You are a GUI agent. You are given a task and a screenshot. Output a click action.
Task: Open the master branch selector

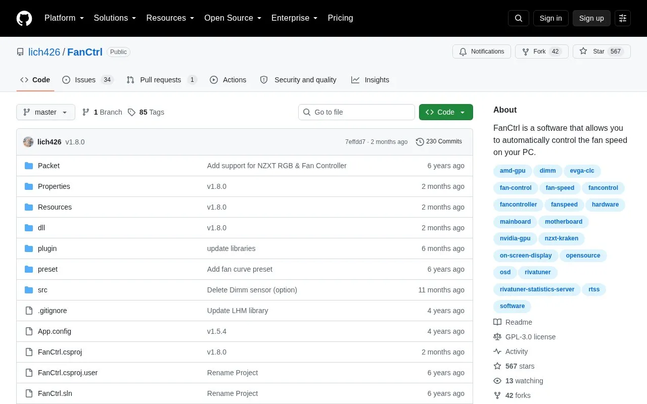(45, 112)
